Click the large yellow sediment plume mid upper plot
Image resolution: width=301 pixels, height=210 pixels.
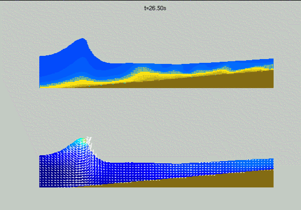(143, 75)
